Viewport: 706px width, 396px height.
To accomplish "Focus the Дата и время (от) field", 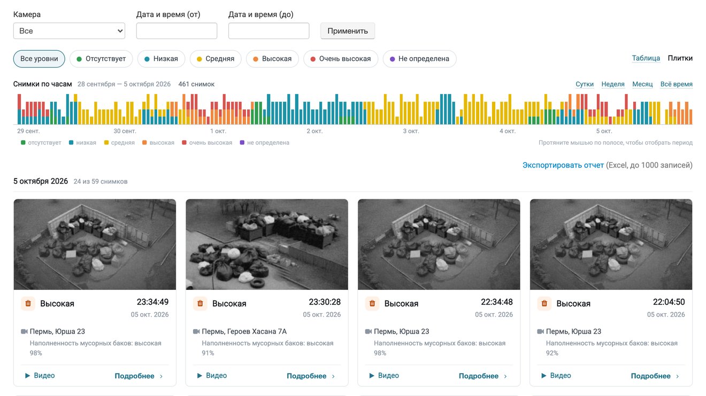I will click(176, 31).
